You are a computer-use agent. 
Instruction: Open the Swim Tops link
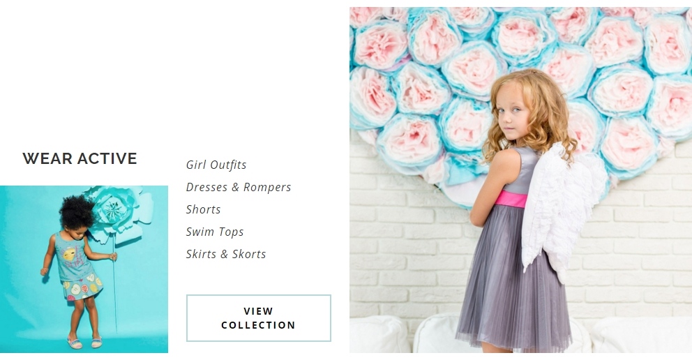click(214, 232)
